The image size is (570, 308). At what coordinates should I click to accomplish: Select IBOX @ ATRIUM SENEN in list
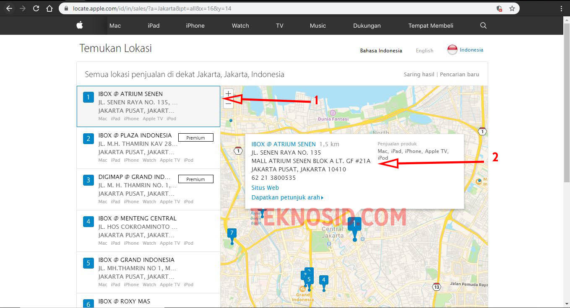148,106
